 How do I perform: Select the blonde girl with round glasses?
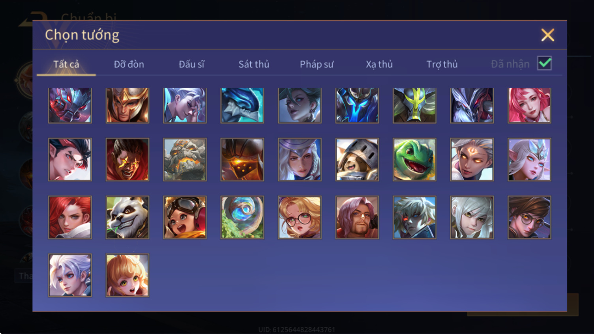point(300,217)
